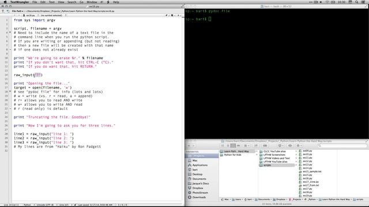Screen dimensions: 369x207
Task: Open the Help menu
Action: pos(116,2)
